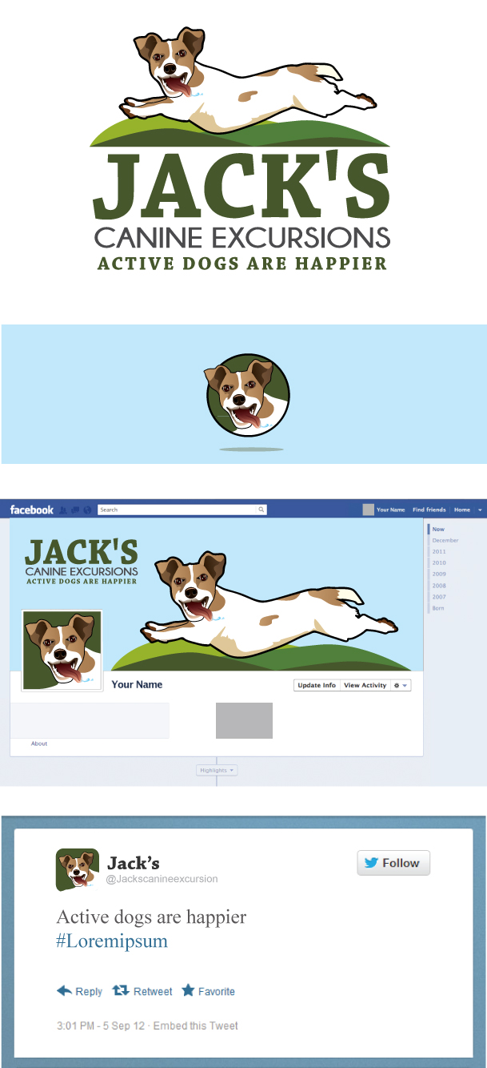Jump to 2008 on the timeline
The image size is (487, 1068).
click(x=439, y=586)
